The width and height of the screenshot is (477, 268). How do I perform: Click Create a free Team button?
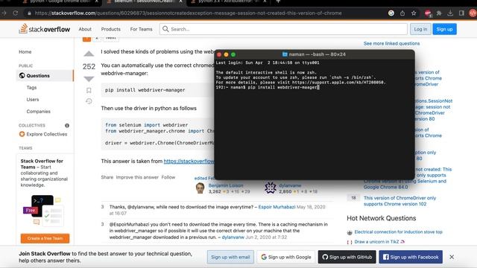(45, 238)
